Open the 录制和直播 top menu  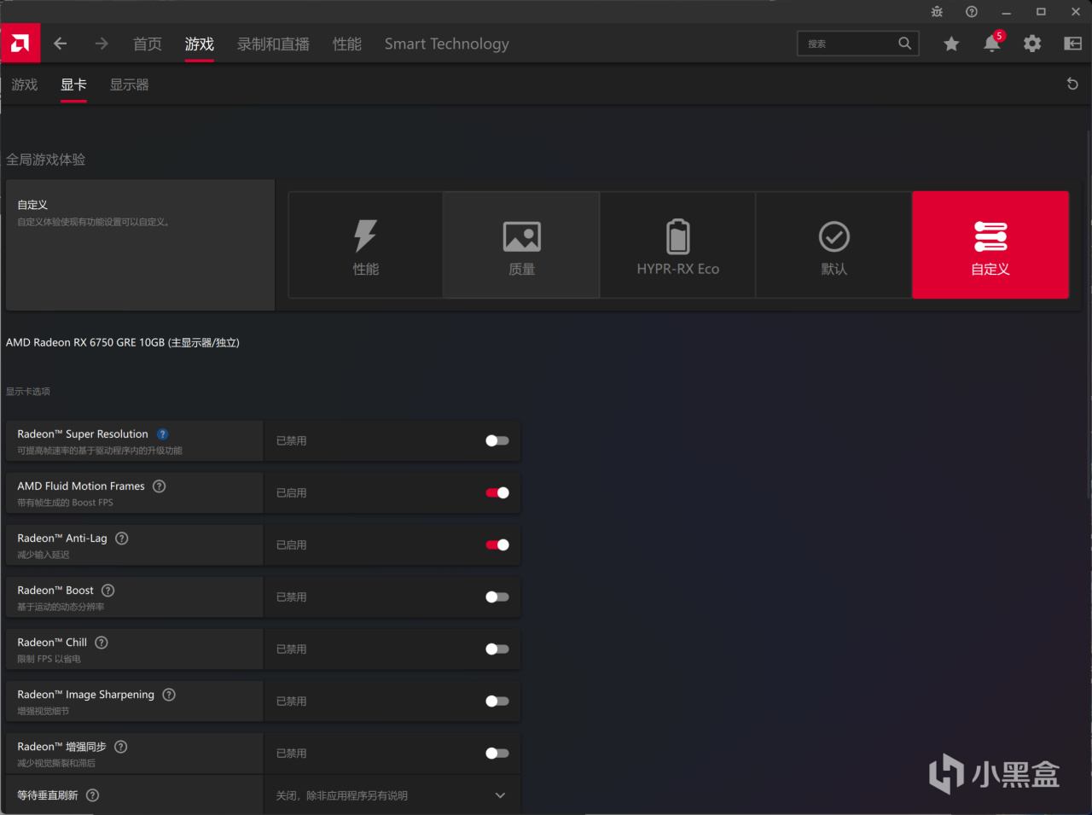(273, 44)
